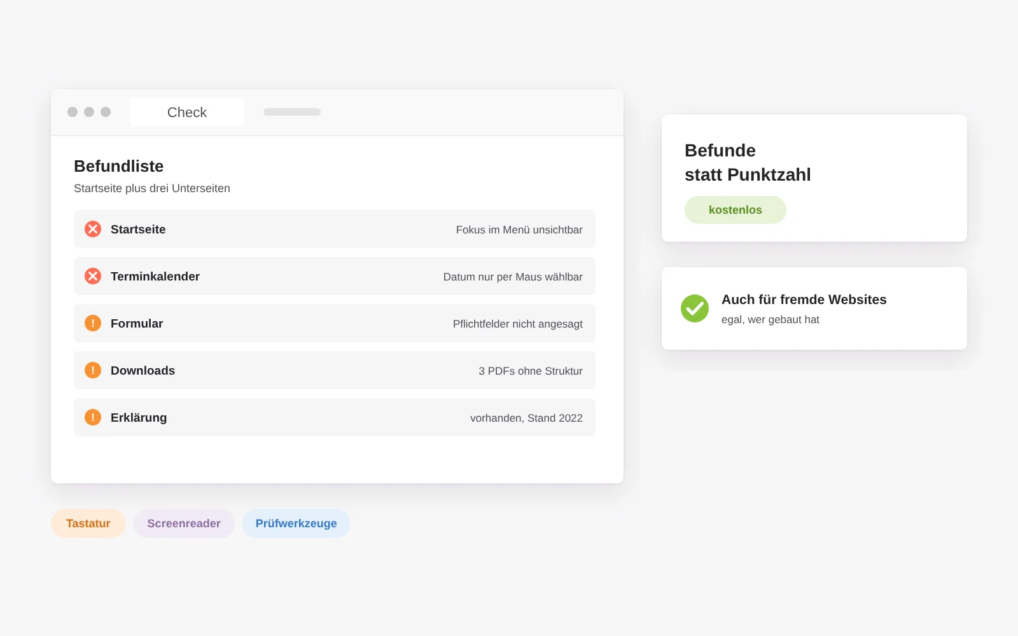Click the Screenreader tag
This screenshot has width=1018, height=636.
pyautogui.click(x=184, y=523)
